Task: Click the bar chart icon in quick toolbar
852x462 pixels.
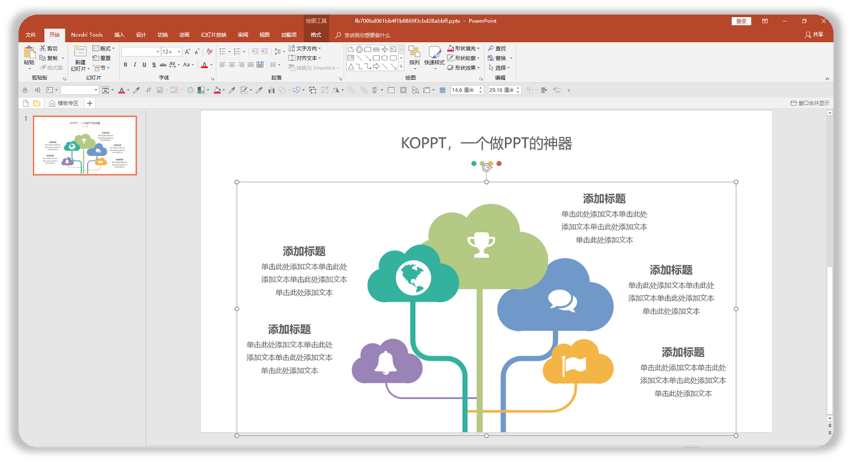Action: [x=271, y=90]
